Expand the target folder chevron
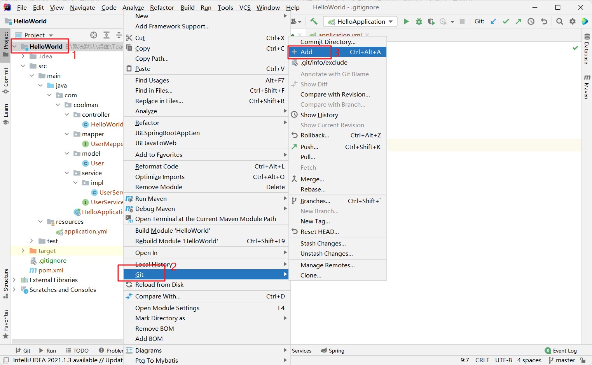 [x=23, y=251]
